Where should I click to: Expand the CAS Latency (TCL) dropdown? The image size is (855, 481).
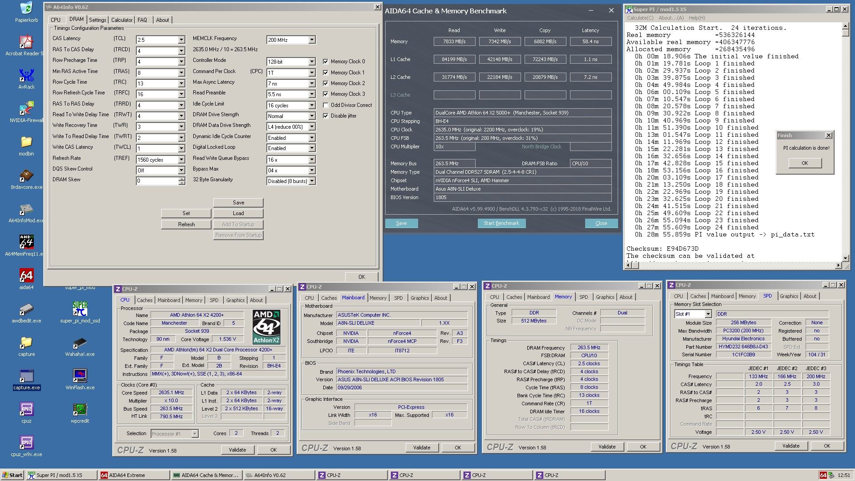[x=181, y=40]
